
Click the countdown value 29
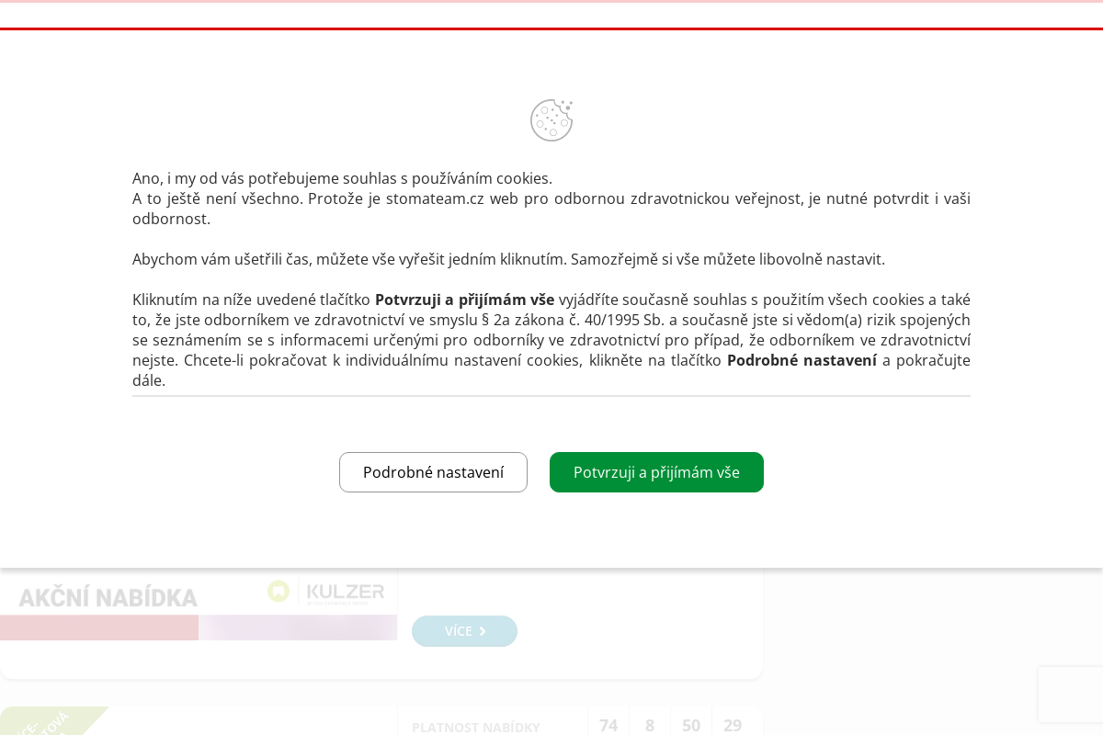tap(733, 725)
